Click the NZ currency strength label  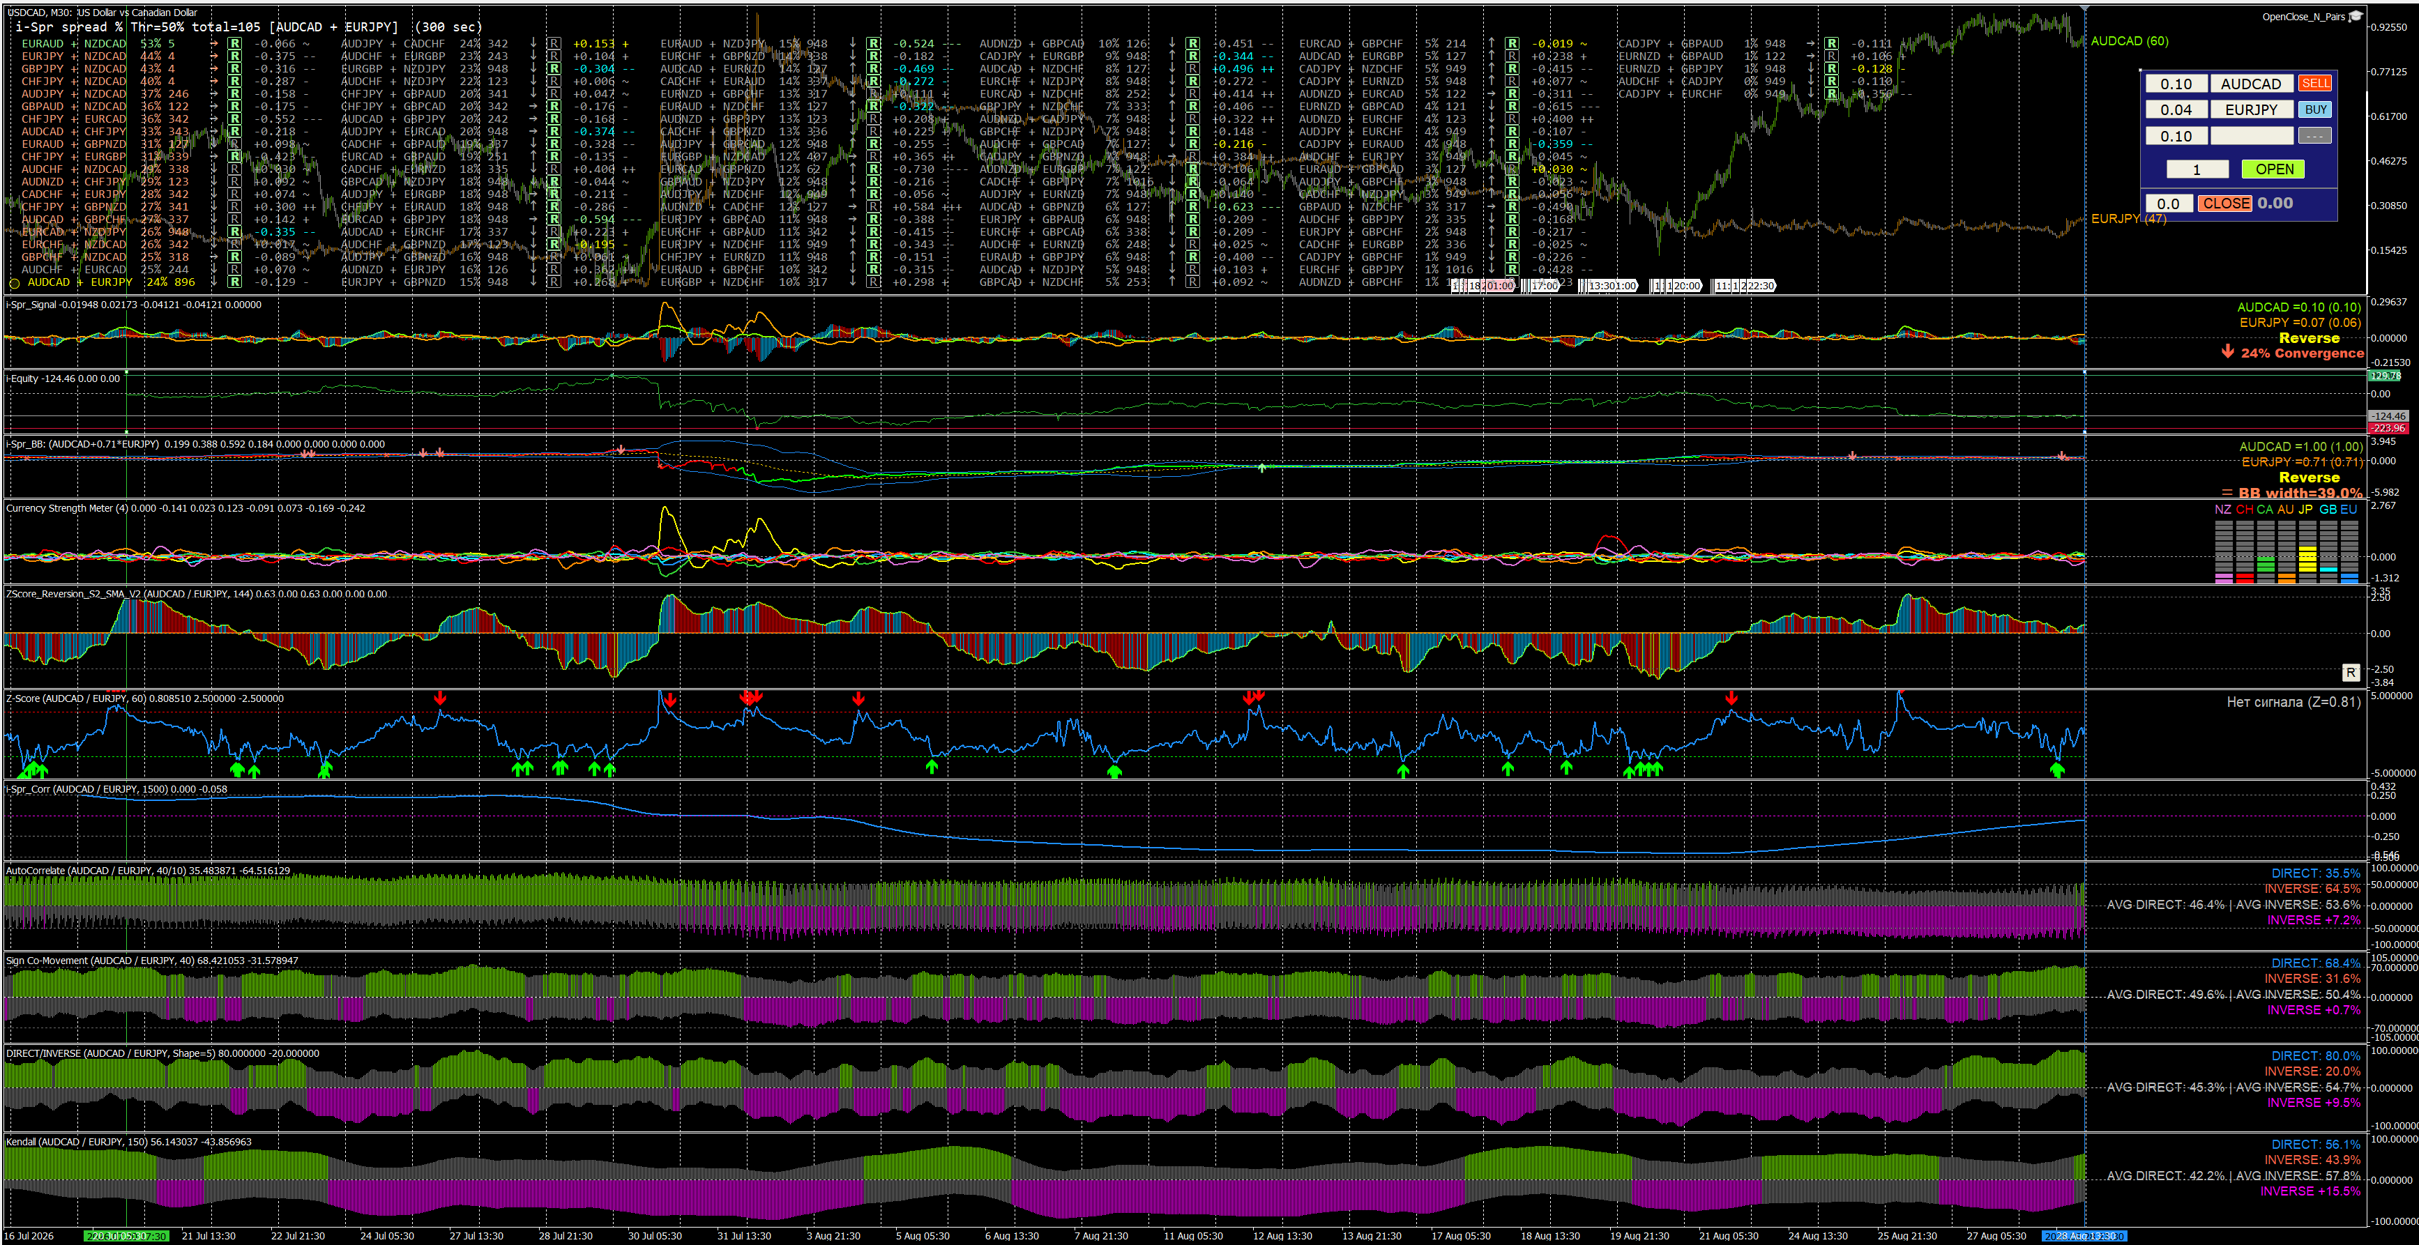[2223, 510]
